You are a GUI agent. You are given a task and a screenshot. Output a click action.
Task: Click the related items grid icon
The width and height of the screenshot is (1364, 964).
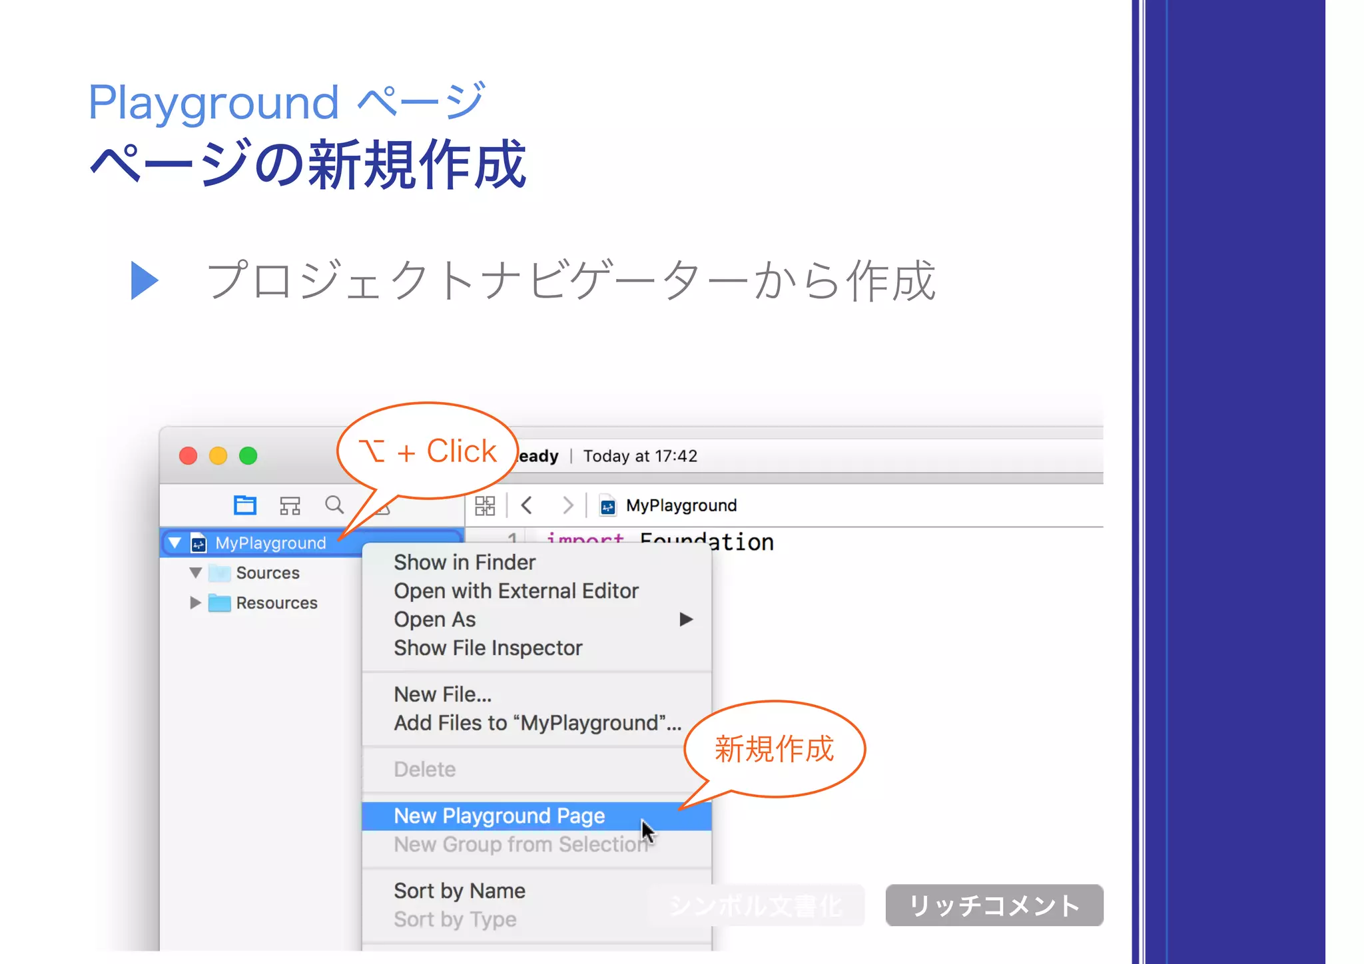485,506
